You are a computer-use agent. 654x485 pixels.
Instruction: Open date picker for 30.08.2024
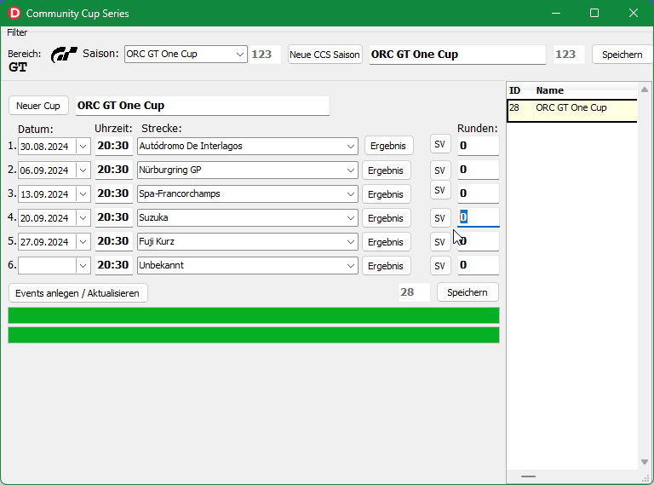(83, 147)
